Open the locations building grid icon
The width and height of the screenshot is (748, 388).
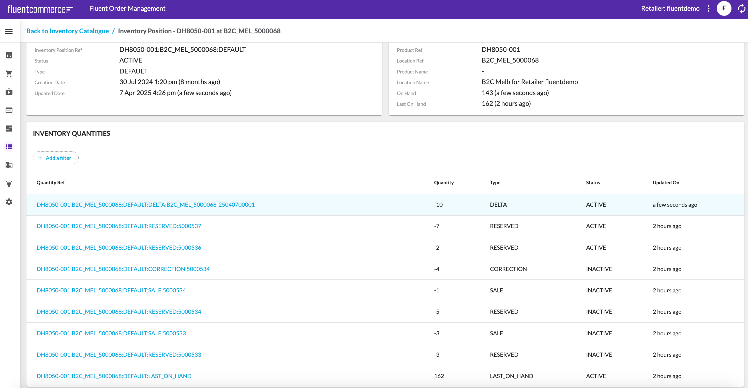(x=9, y=165)
